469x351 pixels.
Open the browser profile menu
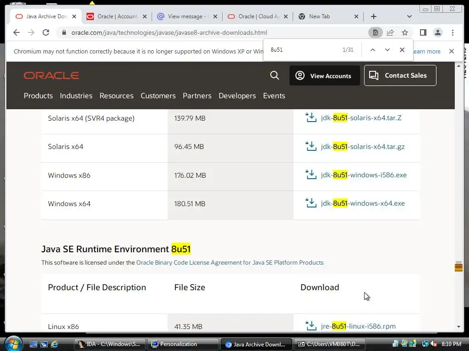(x=437, y=32)
